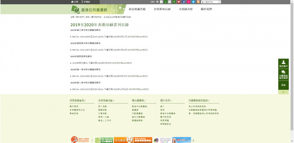
Task: Open the 探索館藏資源 menu
Action: [137, 9]
